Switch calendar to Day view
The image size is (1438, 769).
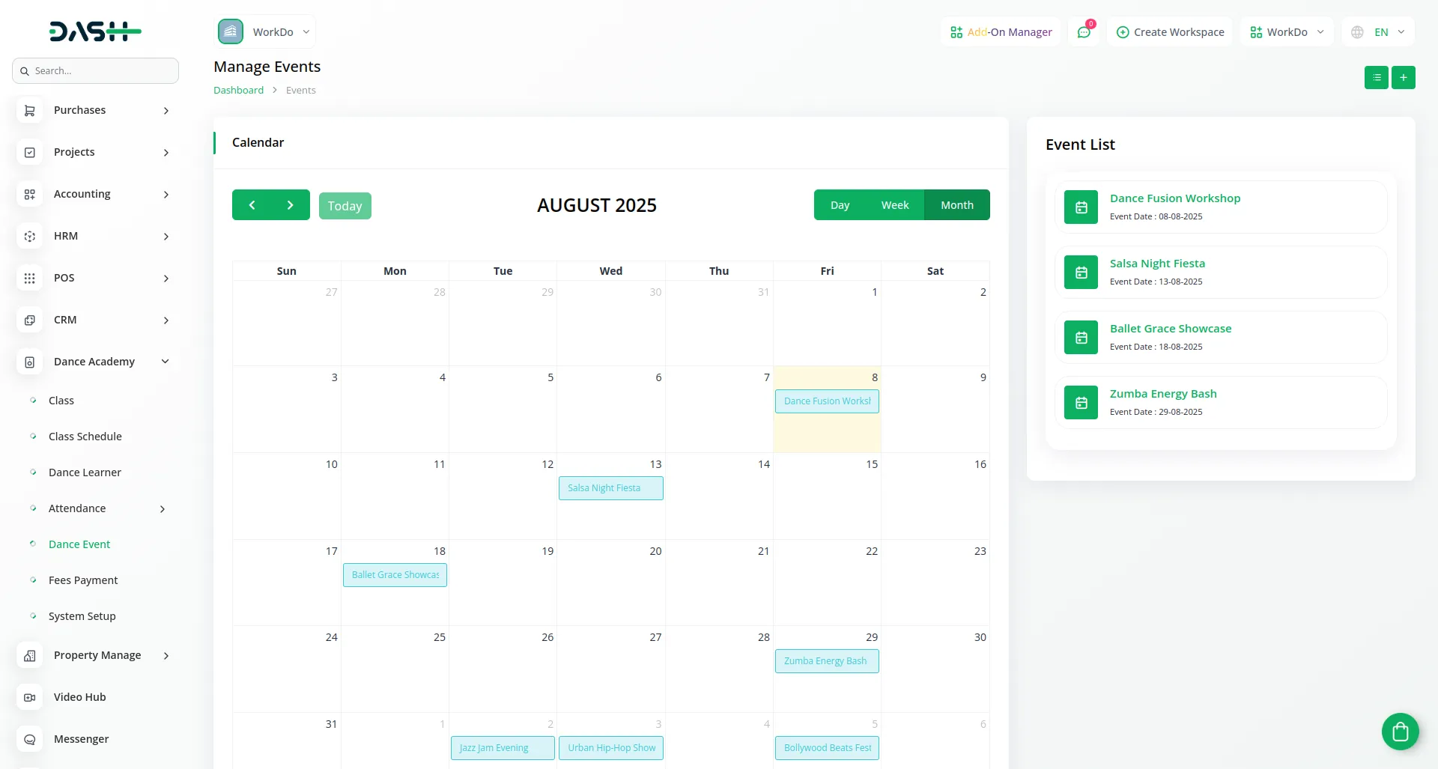coord(840,205)
